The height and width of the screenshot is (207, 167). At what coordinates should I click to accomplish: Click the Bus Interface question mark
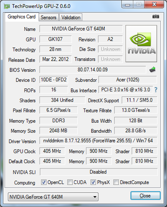[x=156, y=90]
